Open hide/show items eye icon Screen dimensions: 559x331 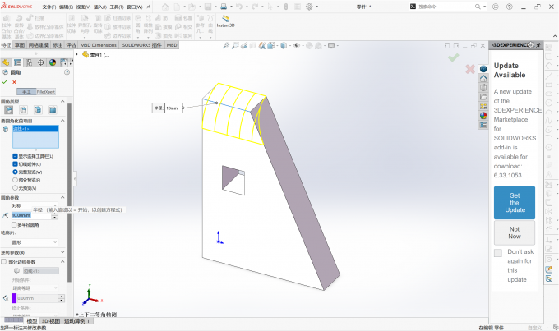coord(297,46)
